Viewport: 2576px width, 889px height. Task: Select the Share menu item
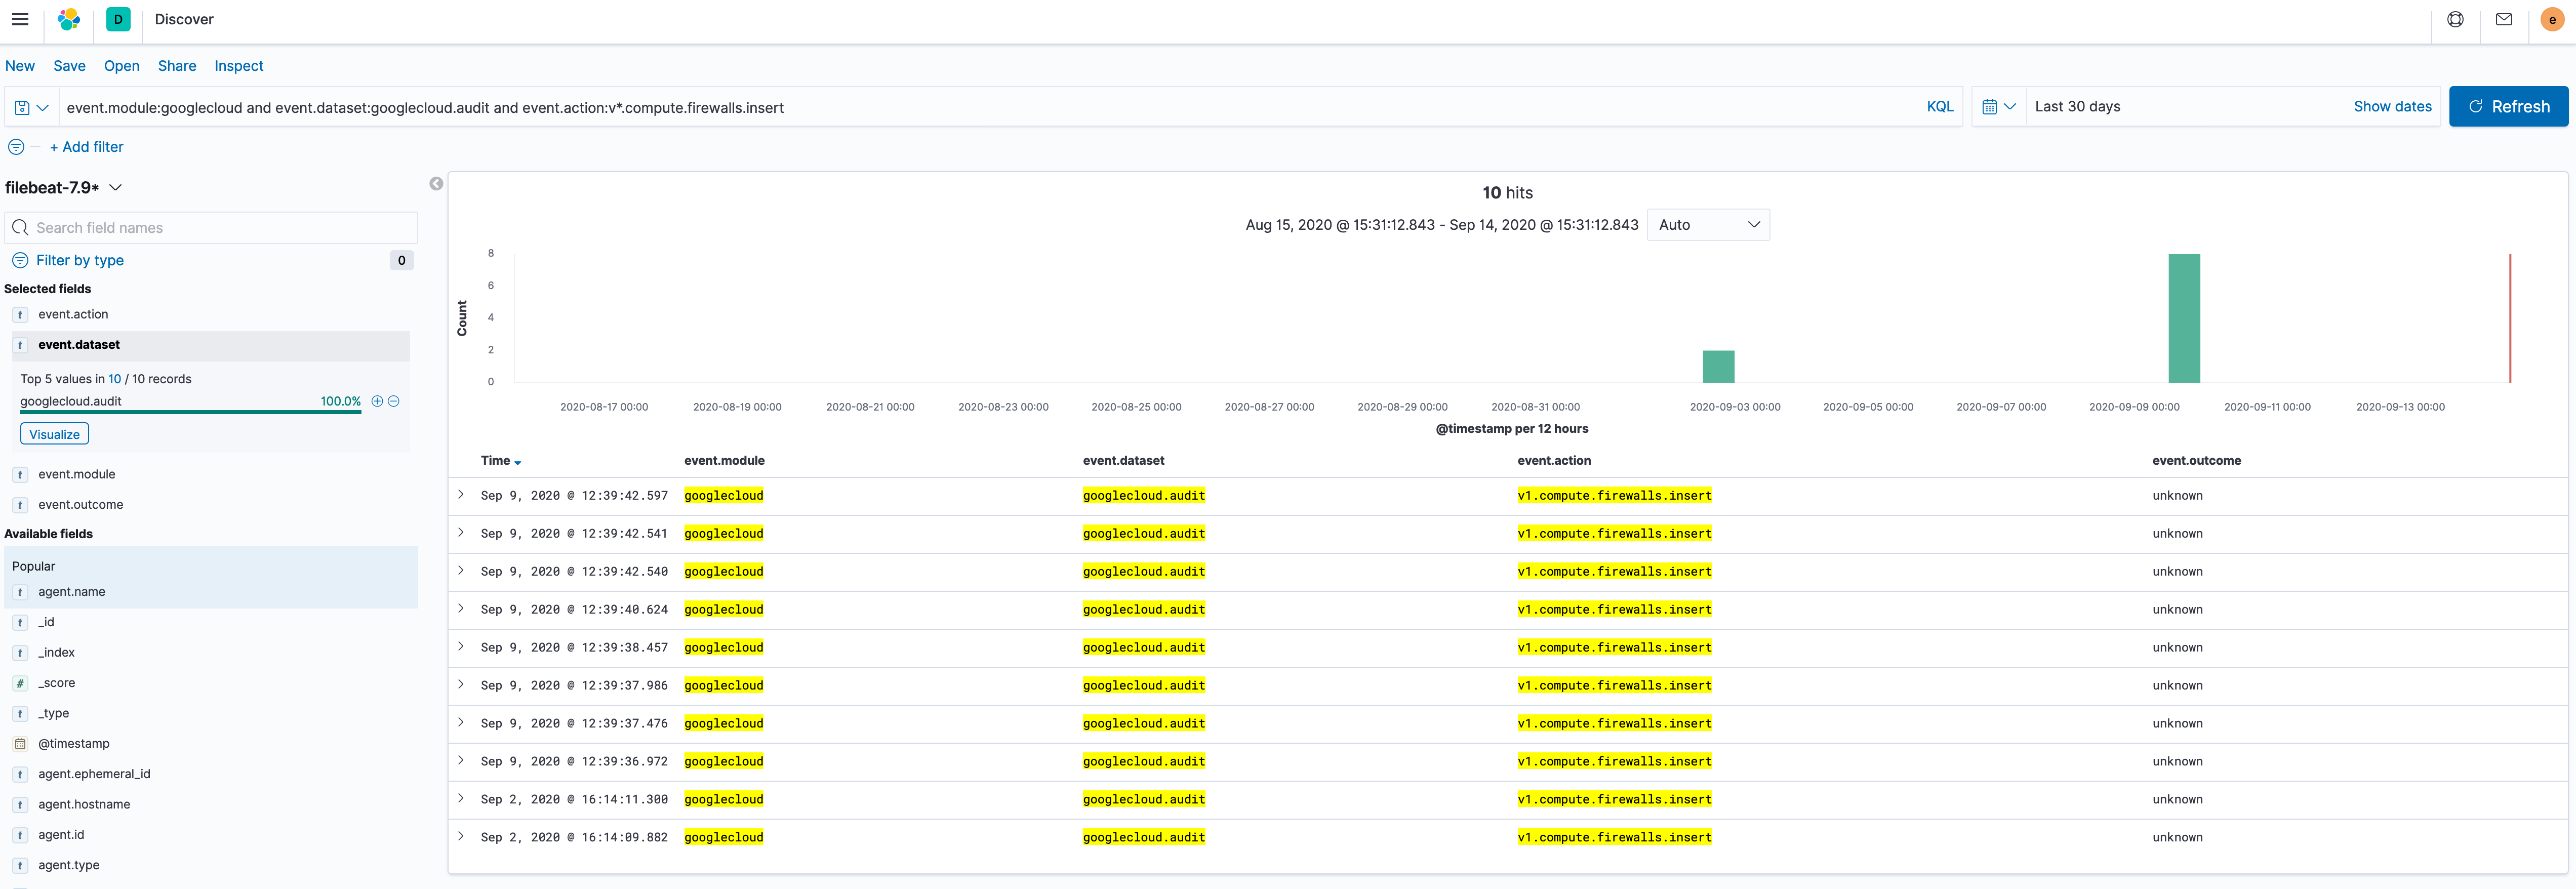pyautogui.click(x=177, y=66)
